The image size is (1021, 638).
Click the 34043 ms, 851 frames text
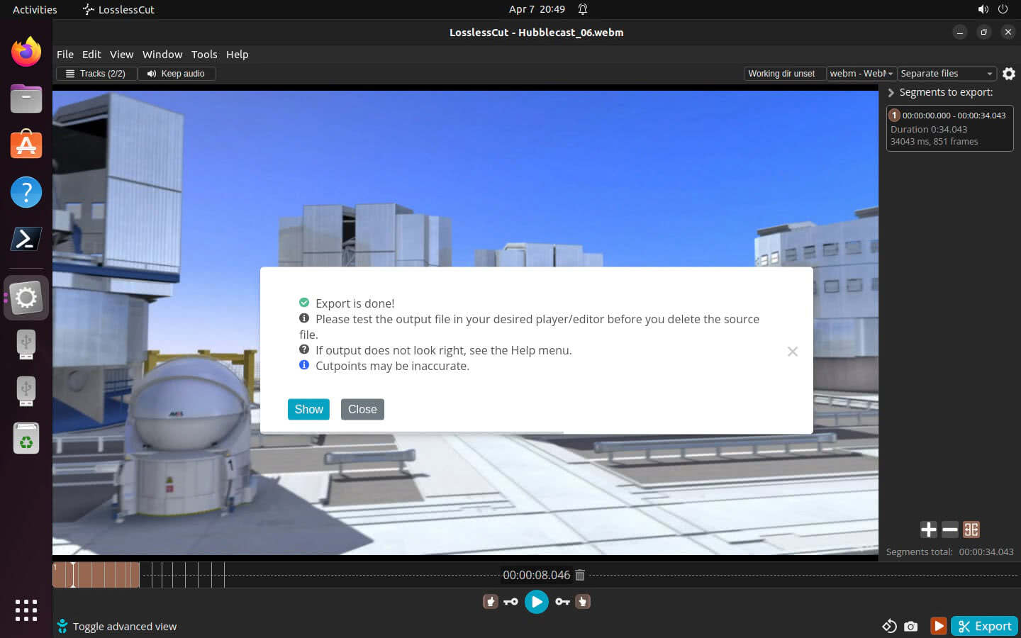click(x=934, y=141)
